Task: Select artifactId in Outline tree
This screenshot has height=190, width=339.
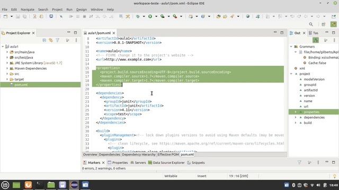Action: 311,90
